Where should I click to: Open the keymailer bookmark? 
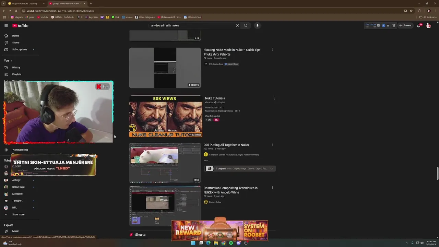[92, 17]
